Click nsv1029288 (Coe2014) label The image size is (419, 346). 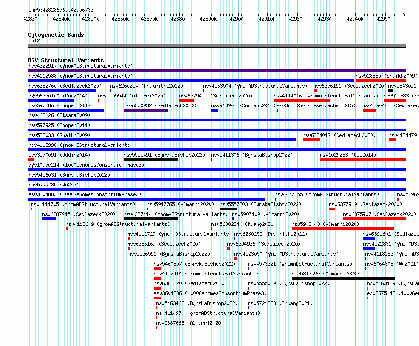pos(348,155)
